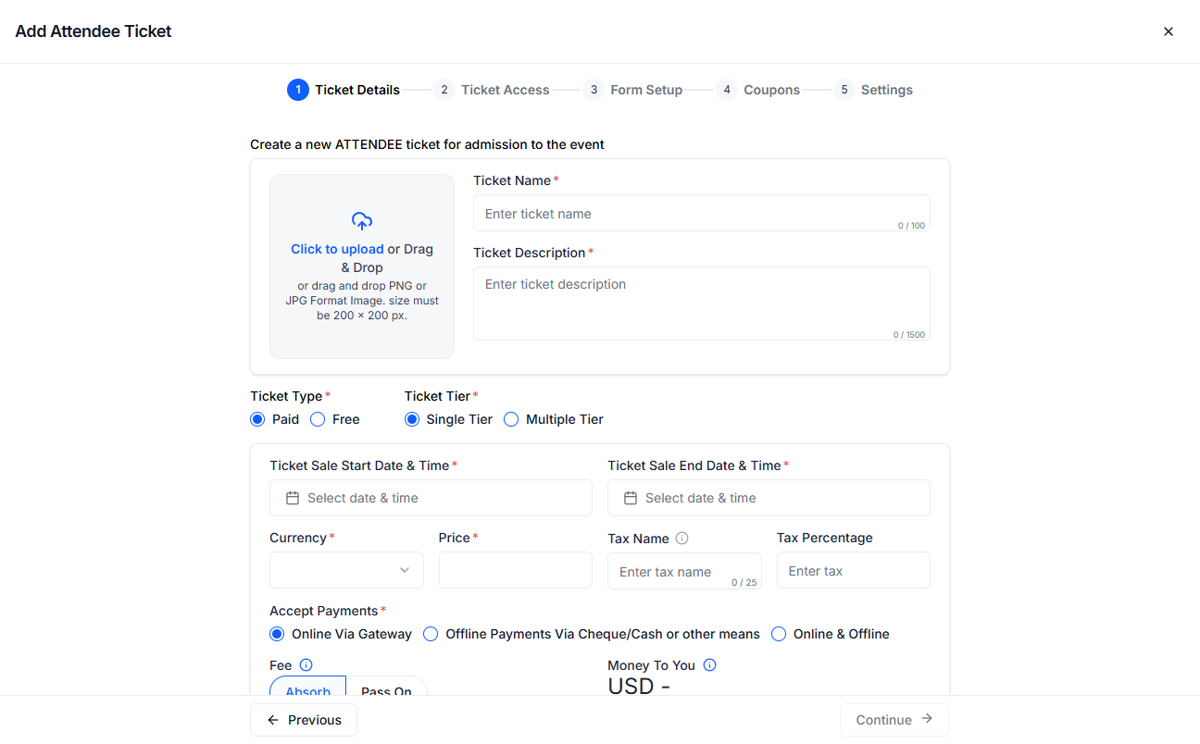Select Online & Offline payment option
Image resolution: width=1200 pixels, height=744 pixels.
(779, 634)
